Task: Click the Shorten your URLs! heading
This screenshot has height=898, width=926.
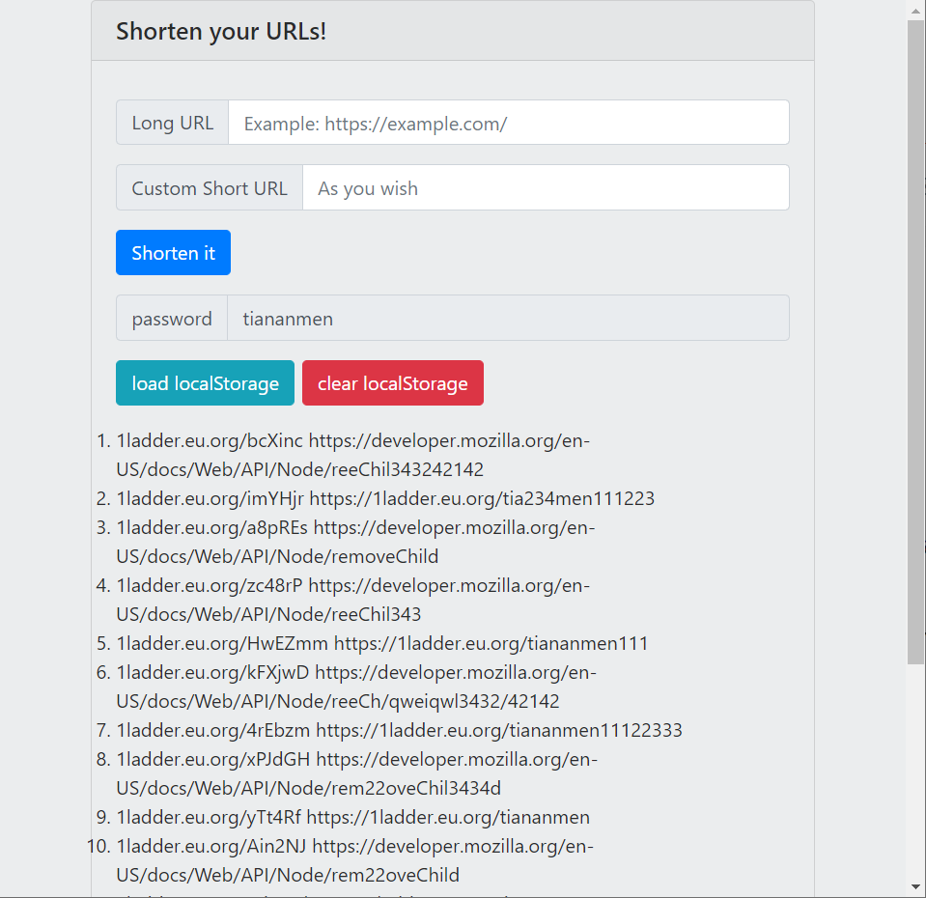Action: (221, 31)
